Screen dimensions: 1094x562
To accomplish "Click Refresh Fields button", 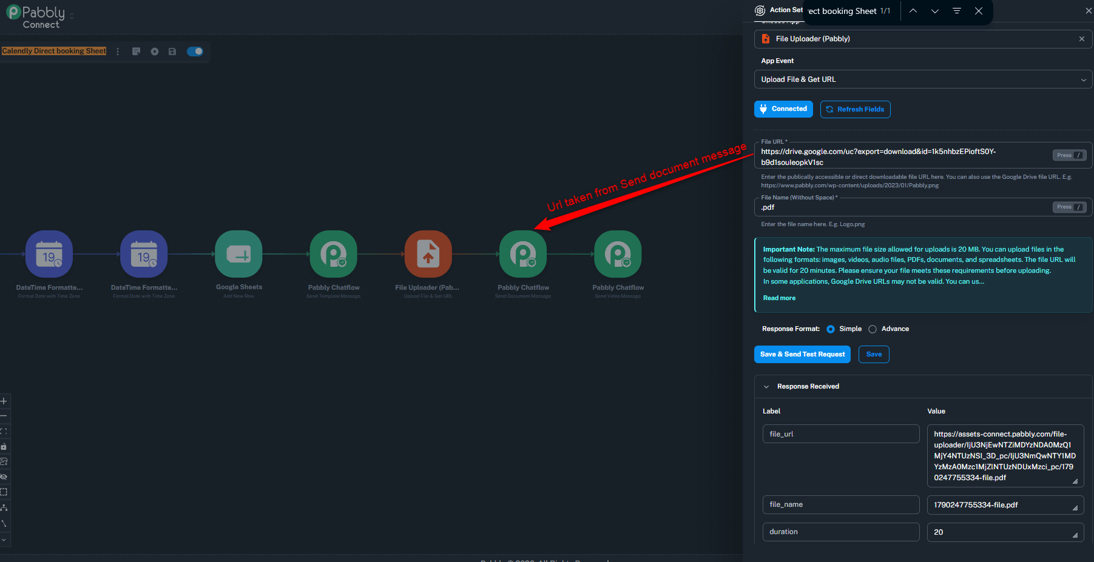I will [855, 109].
